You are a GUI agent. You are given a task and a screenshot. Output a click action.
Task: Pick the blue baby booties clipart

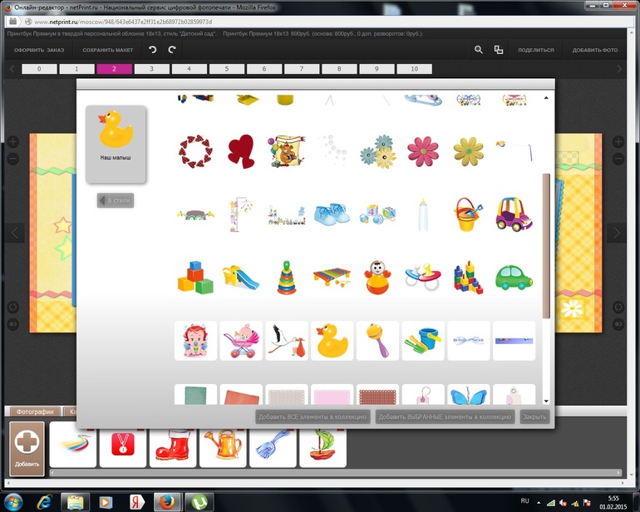pos(332,214)
